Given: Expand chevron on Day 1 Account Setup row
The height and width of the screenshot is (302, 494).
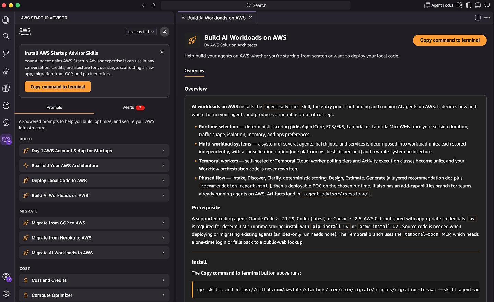Looking at the screenshot, I should [163, 151].
